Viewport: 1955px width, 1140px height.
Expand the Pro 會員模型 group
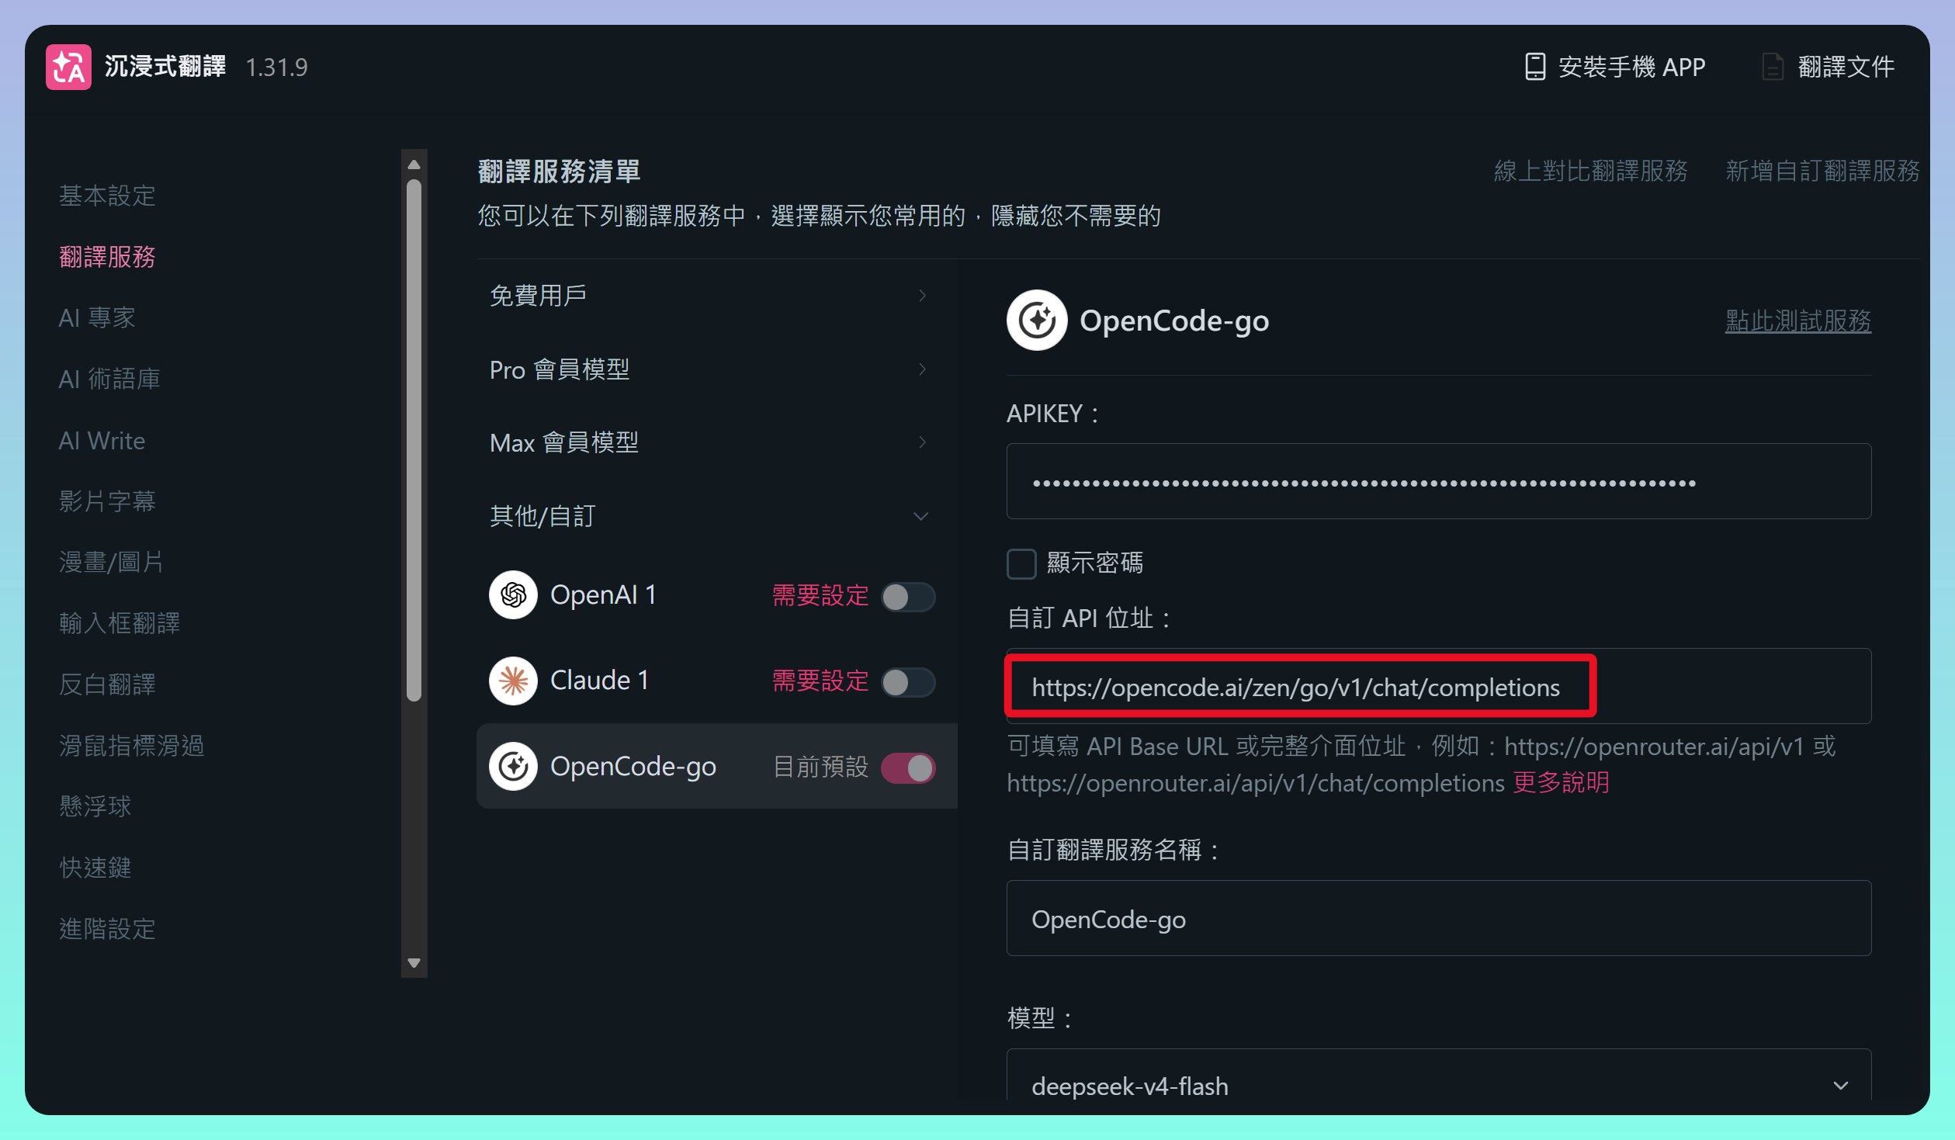coord(709,369)
